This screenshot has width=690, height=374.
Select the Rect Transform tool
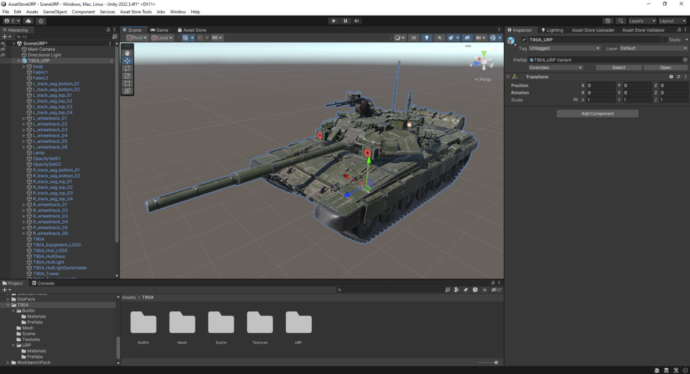[x=127, y=83]
